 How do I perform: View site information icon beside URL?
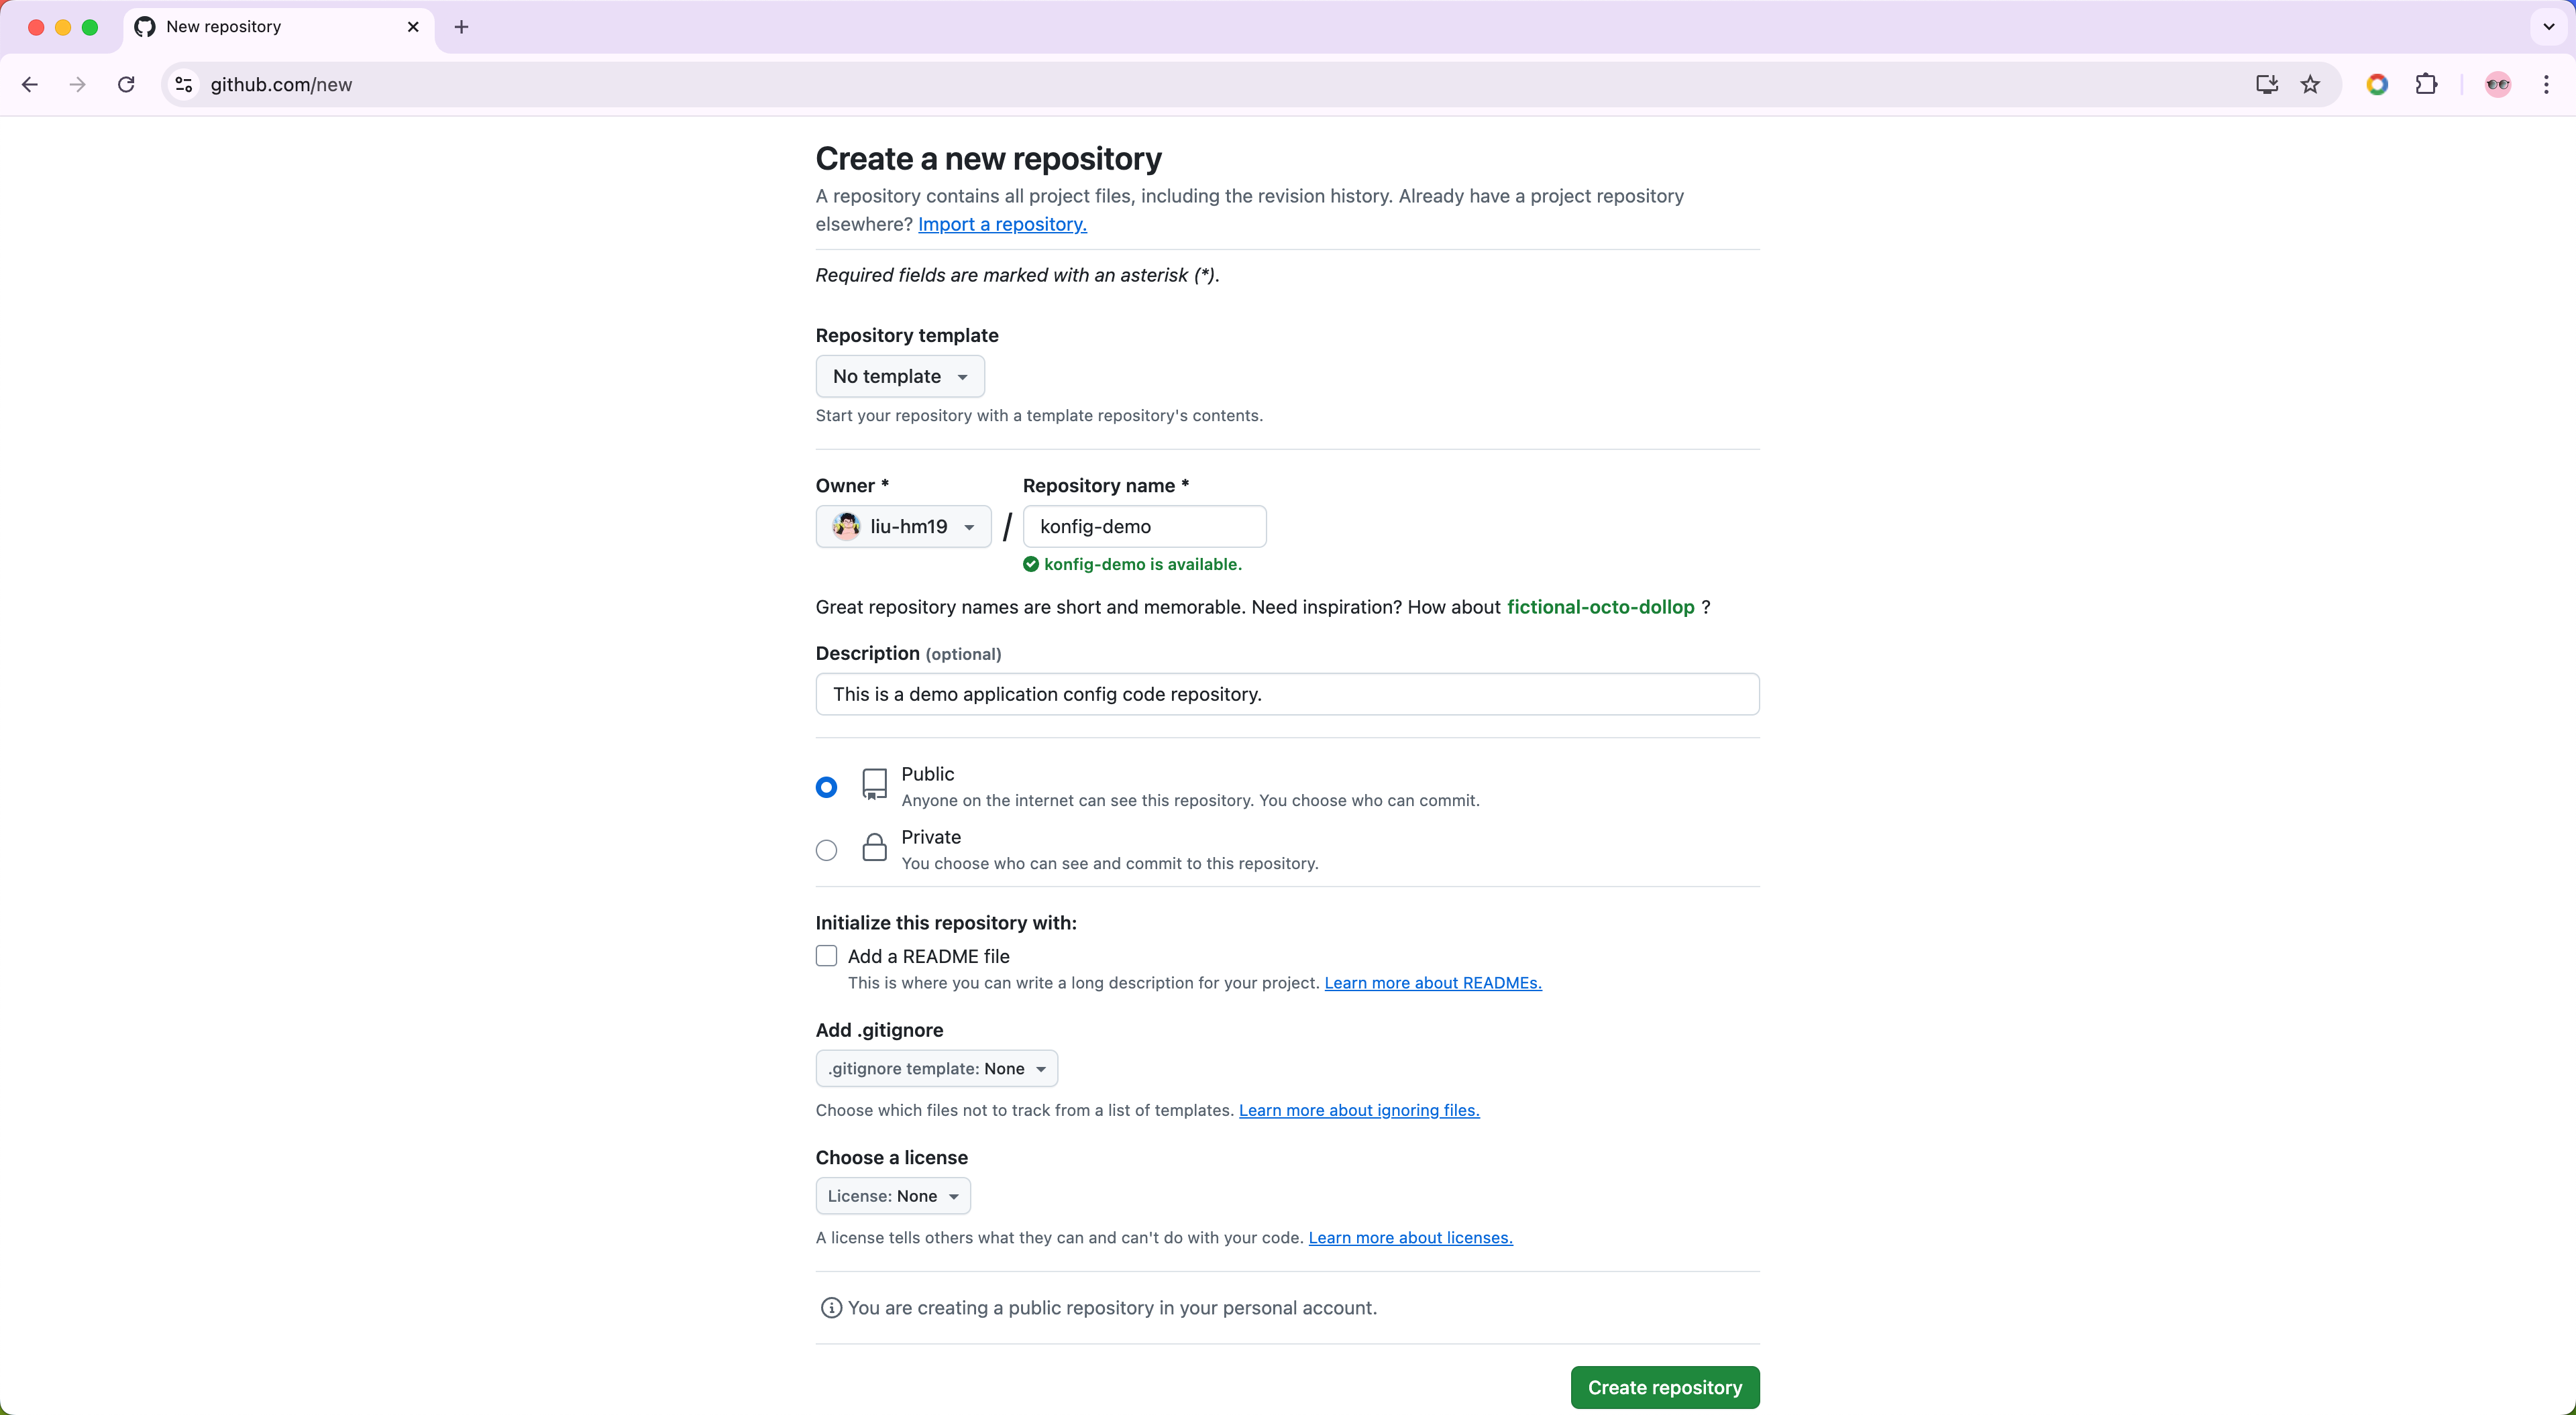point(184,85)
